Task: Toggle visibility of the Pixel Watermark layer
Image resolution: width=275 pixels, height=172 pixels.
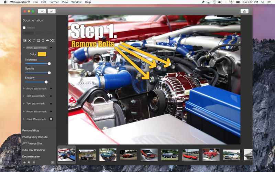Action: (x=51, y=119)
